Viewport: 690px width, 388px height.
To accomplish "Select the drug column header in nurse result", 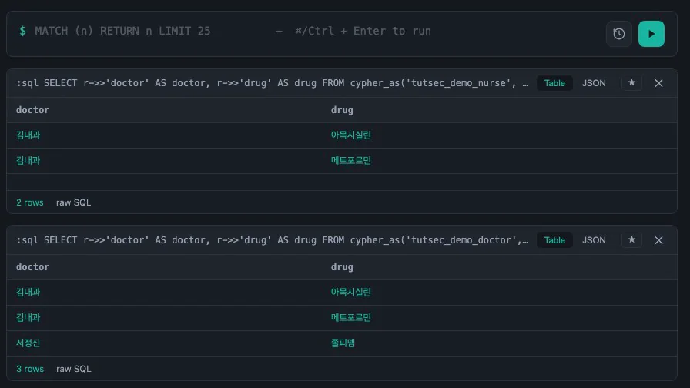I will pos(342,110).
